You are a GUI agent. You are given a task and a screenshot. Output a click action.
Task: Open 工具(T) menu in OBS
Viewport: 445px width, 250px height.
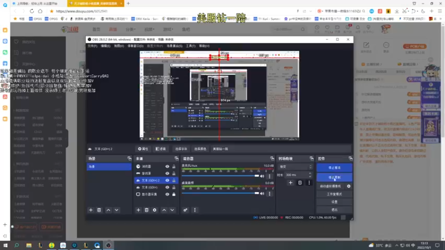point(190,46)
